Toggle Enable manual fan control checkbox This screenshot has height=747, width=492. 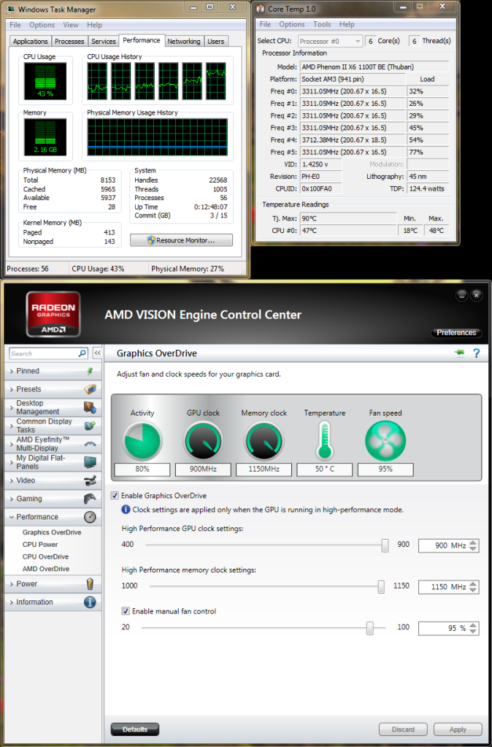[x=126, y=610]
